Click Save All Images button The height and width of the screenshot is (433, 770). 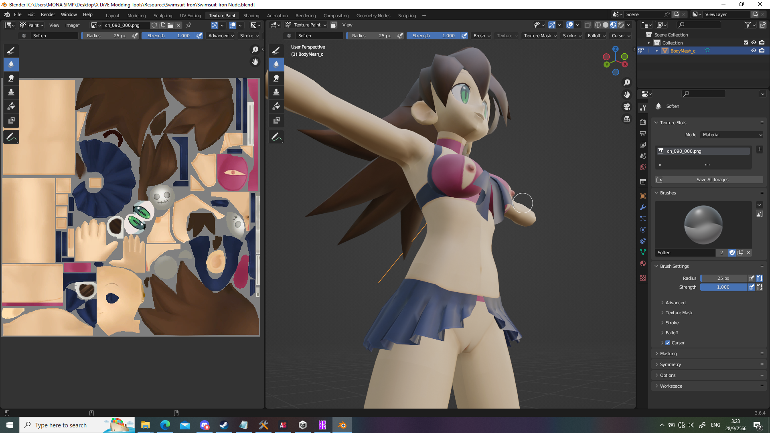(709, 180)
